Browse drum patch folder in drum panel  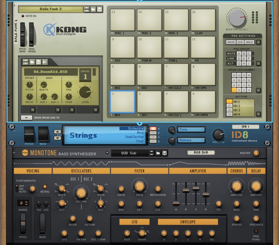click(x=32, y=62)
